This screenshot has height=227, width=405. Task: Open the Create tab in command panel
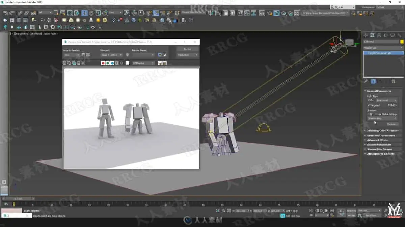pos(366,35)
